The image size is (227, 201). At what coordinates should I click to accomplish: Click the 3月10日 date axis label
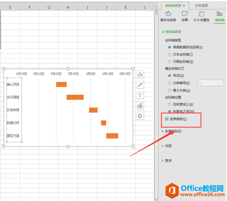(x=39, y=74)
